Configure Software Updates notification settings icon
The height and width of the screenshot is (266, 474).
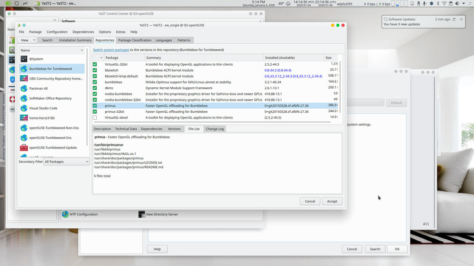(454, 19)
